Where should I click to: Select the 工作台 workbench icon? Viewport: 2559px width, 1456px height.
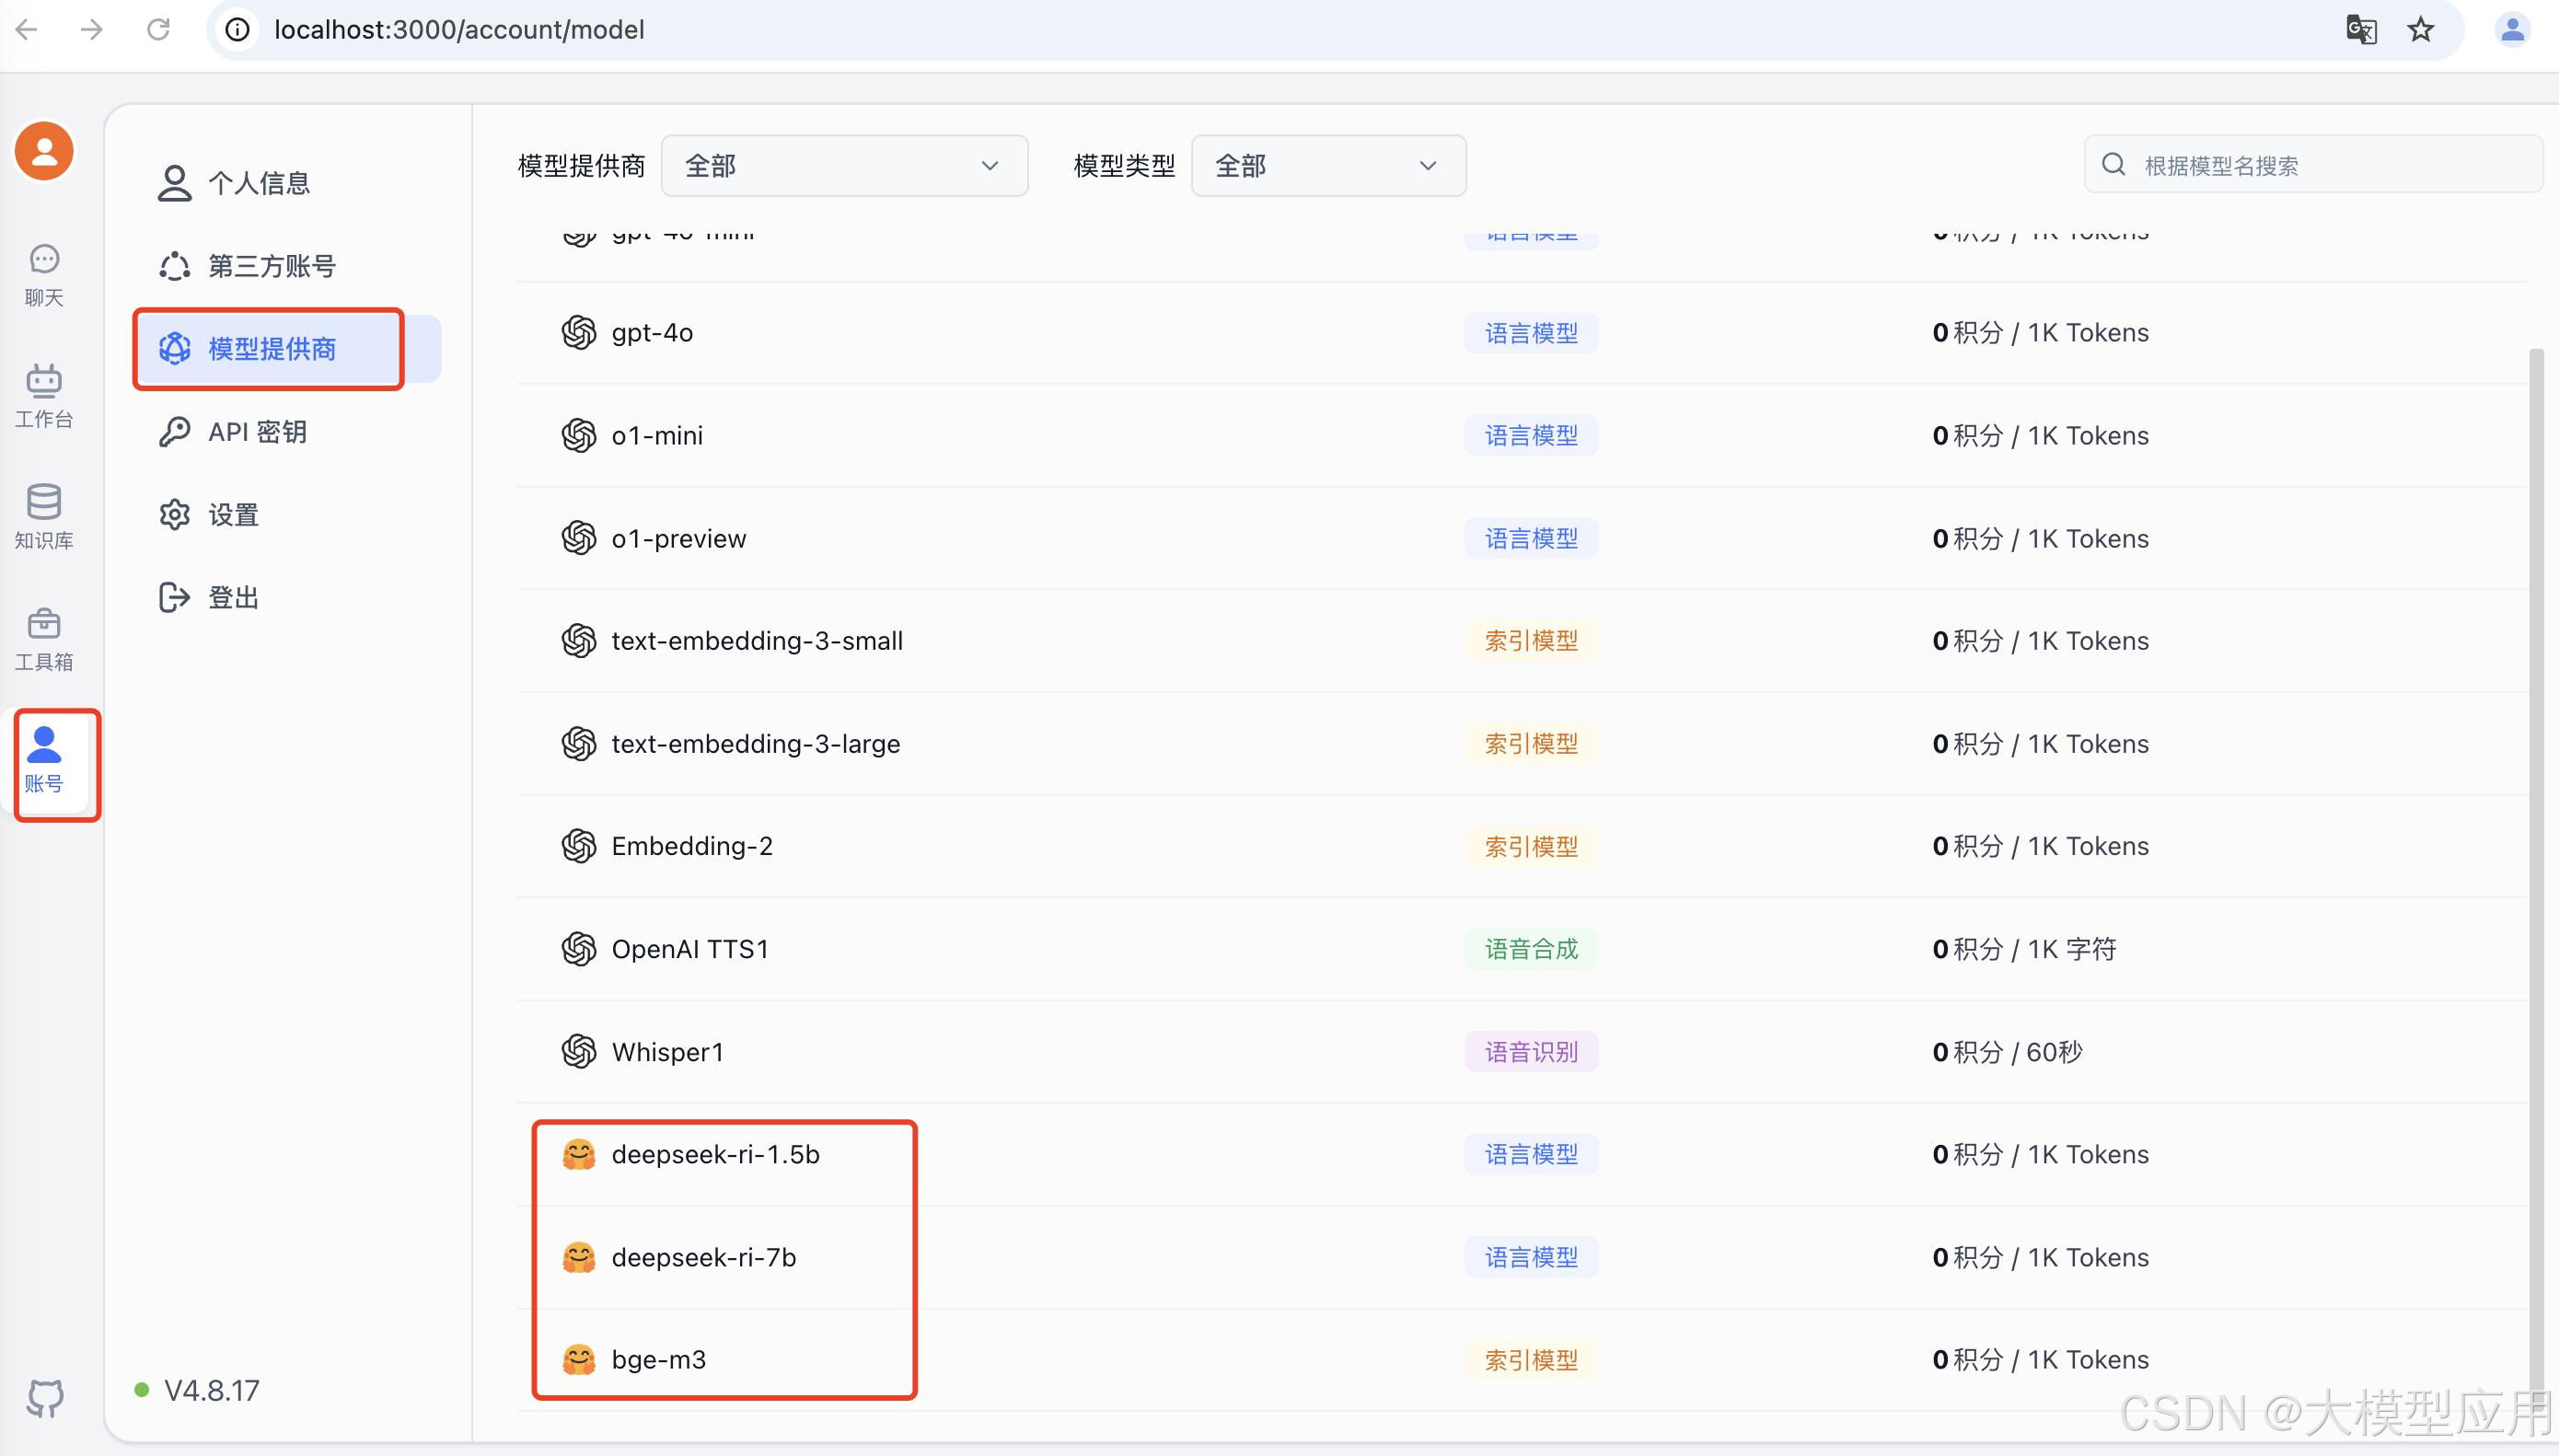[x=43, y=394]
